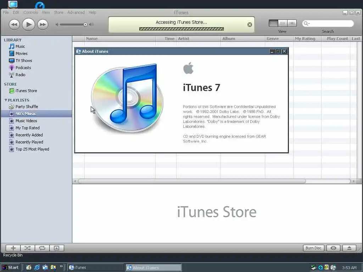Sort by My Rating column header
The height and width of the screenshot is (272, 363).
[307, 39]
